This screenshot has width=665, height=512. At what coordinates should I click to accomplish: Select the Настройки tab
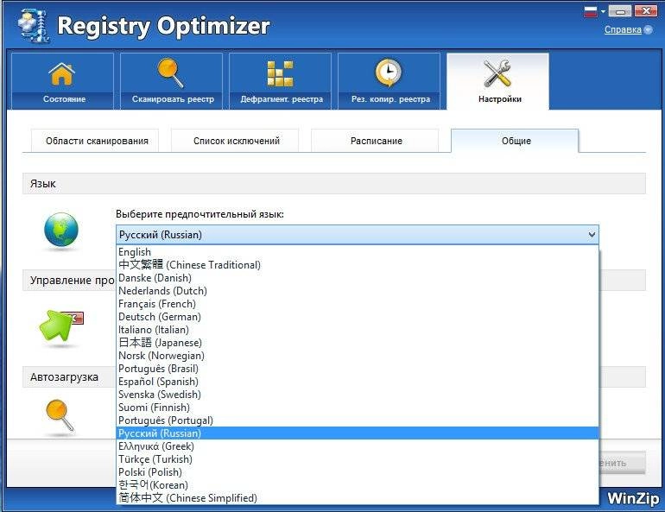498,81
